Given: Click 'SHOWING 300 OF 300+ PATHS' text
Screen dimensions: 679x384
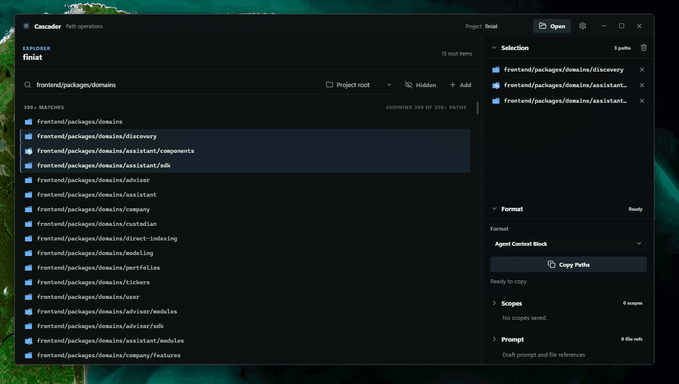Looking at the screenshot, I should pos(426,107).
